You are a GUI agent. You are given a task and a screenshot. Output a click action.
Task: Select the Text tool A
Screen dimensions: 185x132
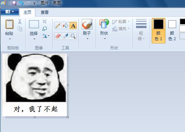pyautogui.click(x=73, y=25)
